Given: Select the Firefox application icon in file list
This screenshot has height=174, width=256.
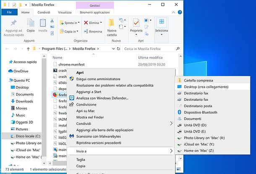Looking at the screenshot, I should pyautogui.click(x=55, y=95).
